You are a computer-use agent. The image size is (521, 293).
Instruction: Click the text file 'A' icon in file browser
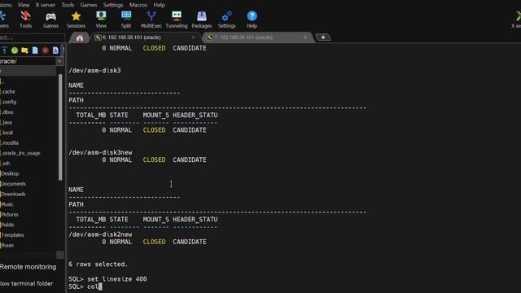[x=55, y=50]
